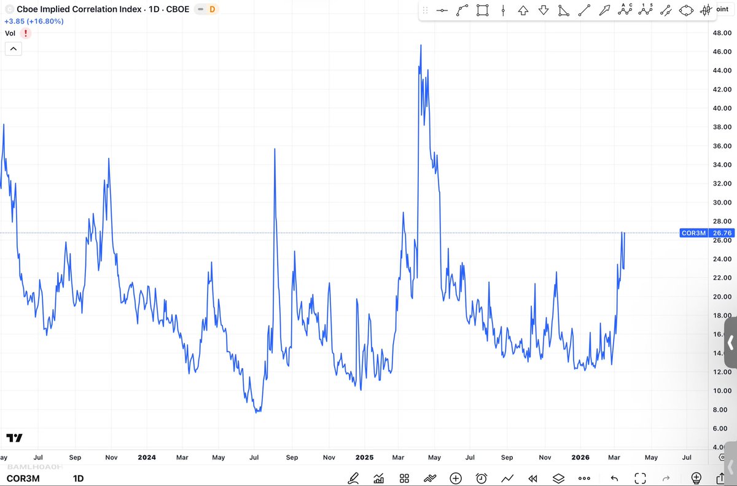Click the 2026 label on time axis
The image size is (737, 486).
(580, 458)
